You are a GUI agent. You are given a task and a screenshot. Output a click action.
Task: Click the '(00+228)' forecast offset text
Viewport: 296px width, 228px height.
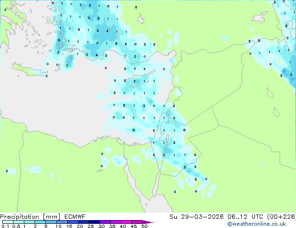(282, 217)
